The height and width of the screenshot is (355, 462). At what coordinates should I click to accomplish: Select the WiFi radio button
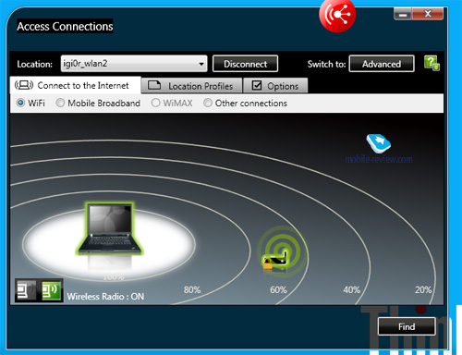pyautogui.click(x=20, y=103)
